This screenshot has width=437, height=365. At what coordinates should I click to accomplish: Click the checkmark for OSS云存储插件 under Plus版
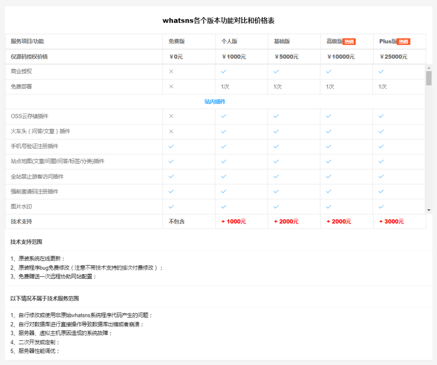click(x=381, y=116)
